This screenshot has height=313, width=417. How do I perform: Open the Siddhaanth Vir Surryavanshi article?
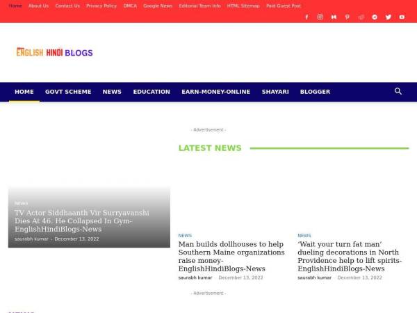82,221
